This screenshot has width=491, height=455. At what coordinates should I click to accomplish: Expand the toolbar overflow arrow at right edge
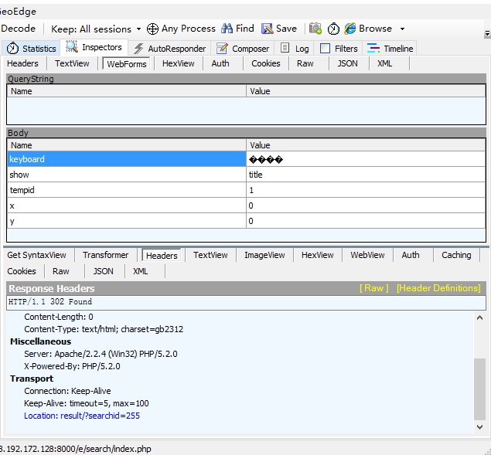click(486, 34)
